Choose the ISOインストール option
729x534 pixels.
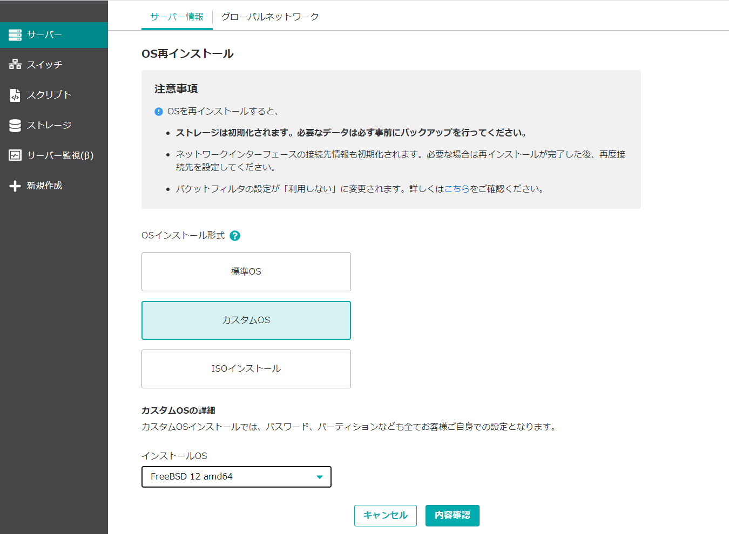[x=246, y=369]
